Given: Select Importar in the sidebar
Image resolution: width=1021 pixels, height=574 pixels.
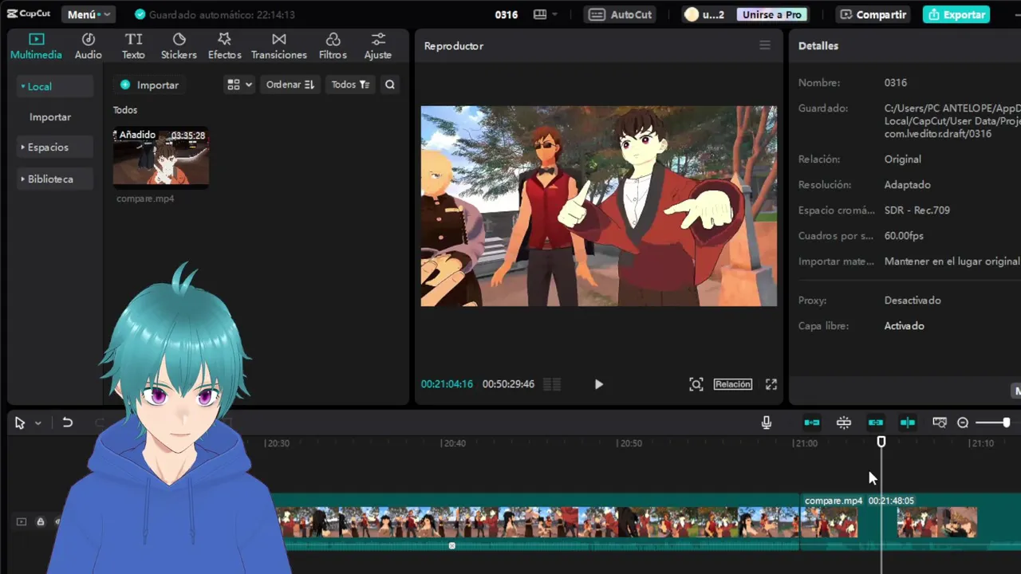Looking at the screenshot, I should pos(50,116).
